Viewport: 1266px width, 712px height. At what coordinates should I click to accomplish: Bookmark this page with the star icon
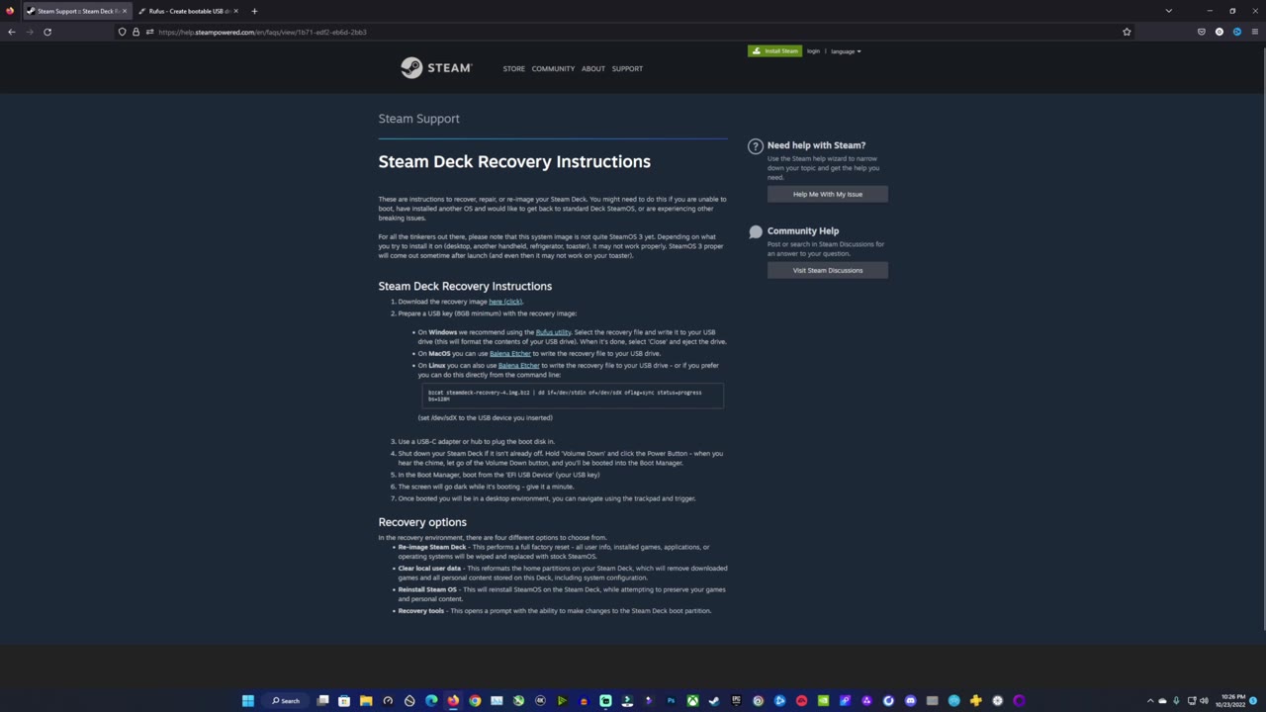pos(1127,32)
